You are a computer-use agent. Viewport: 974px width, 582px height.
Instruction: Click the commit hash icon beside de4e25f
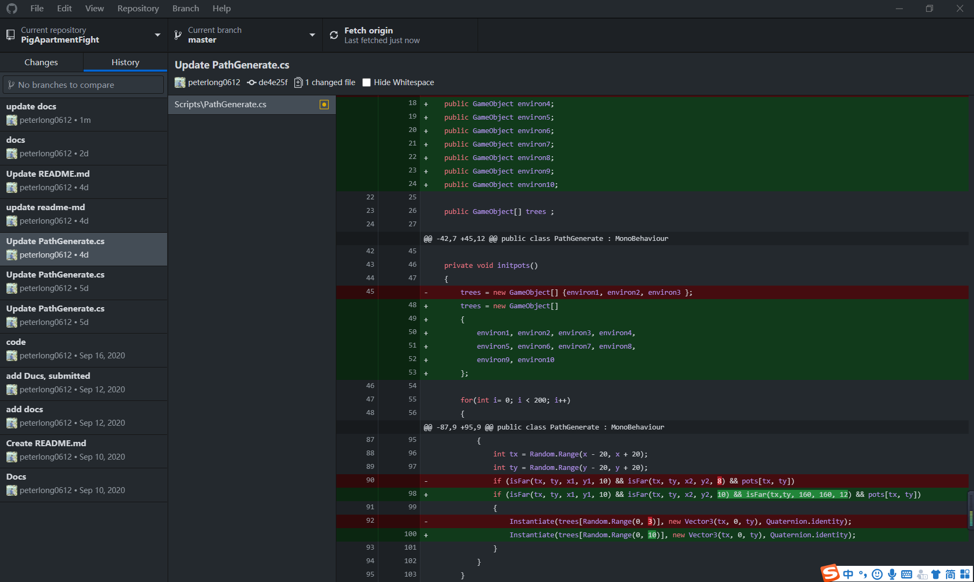[x=251, y=82]
